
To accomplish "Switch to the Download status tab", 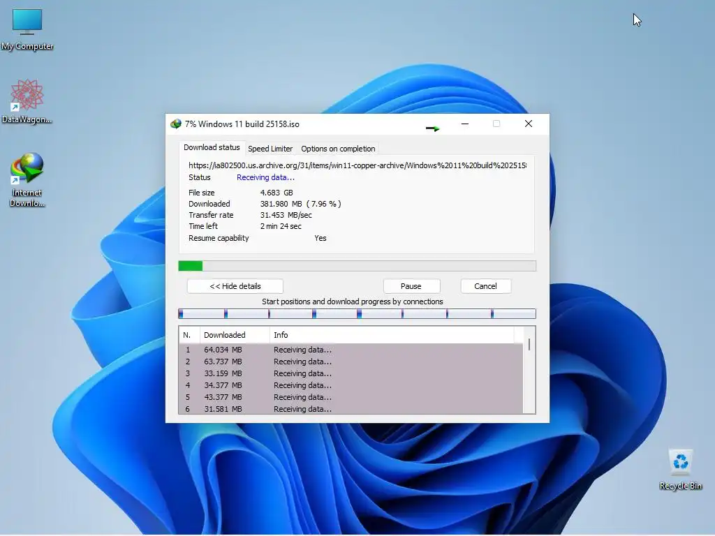I will 212,148.
